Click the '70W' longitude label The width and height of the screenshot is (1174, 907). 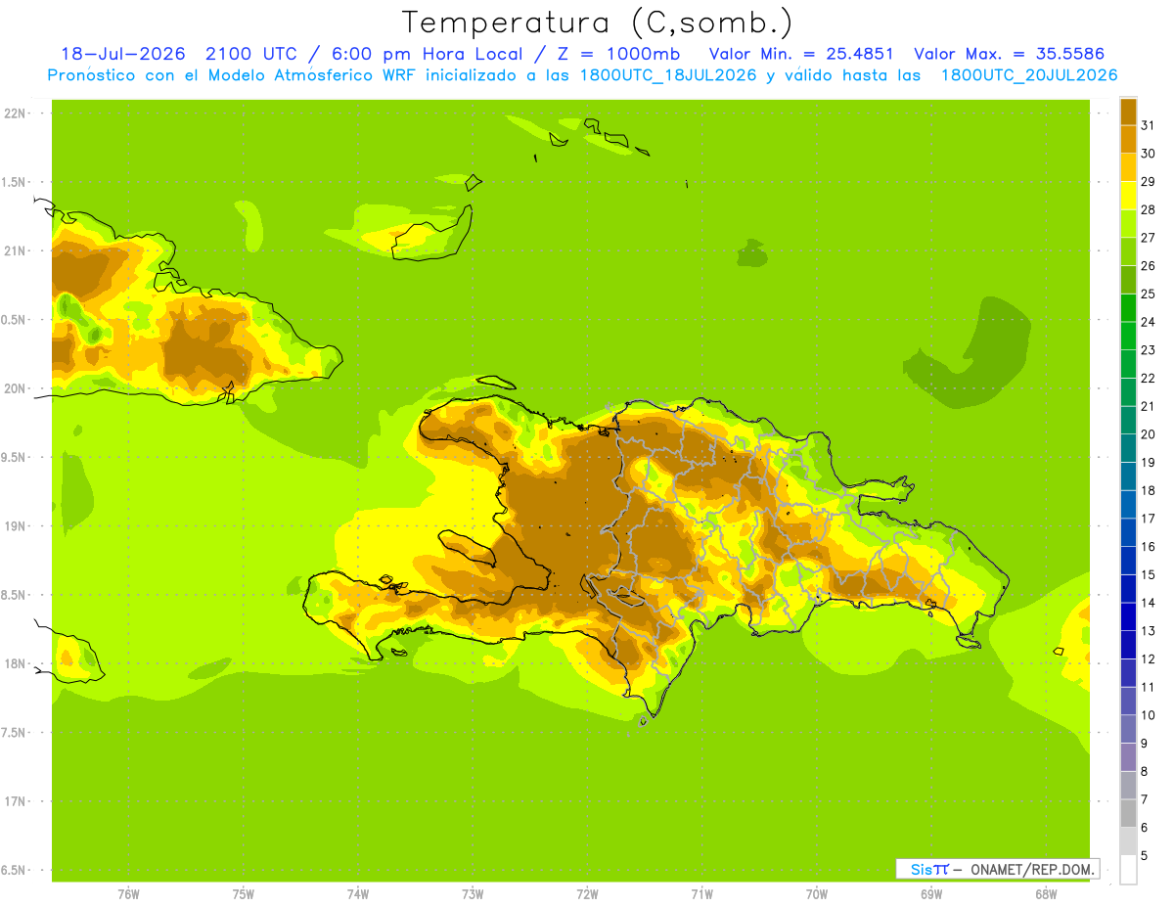(817, 893)
